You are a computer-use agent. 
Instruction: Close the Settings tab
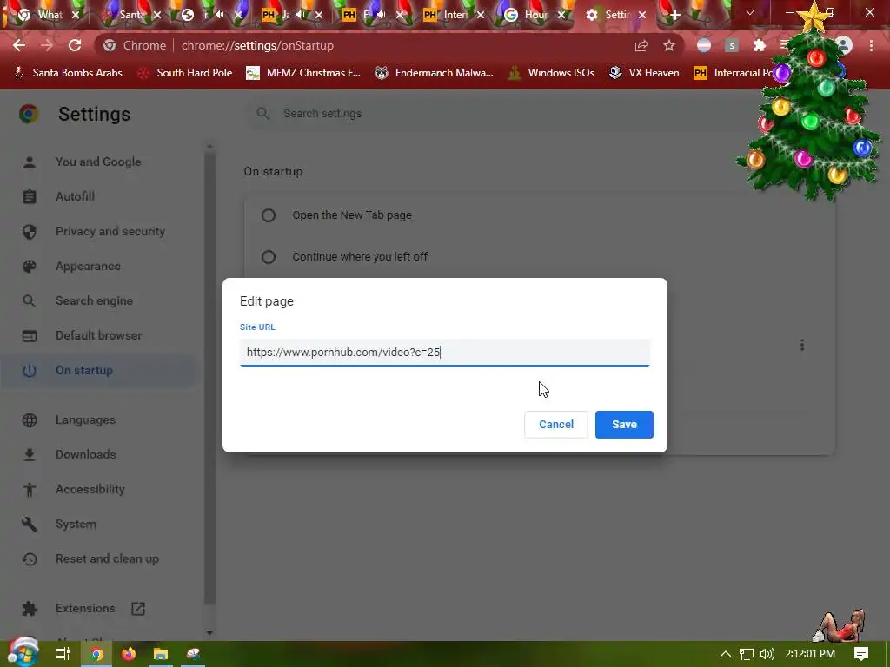(642, 15)
